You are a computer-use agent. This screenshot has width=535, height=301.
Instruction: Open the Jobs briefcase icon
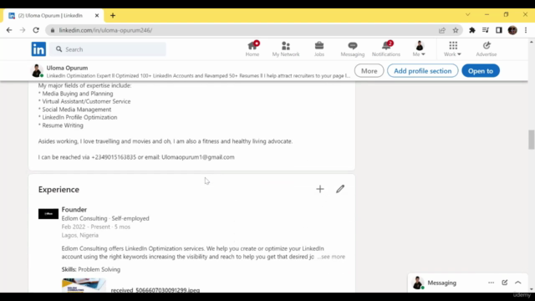point(319,48)
